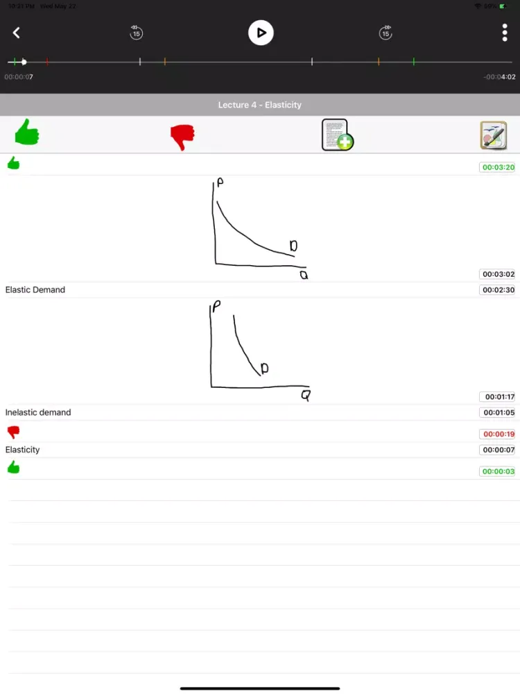Open the first demand curve sketch
Screen dimensions: 520x694
pyautogui.click(x=259, y=229)
